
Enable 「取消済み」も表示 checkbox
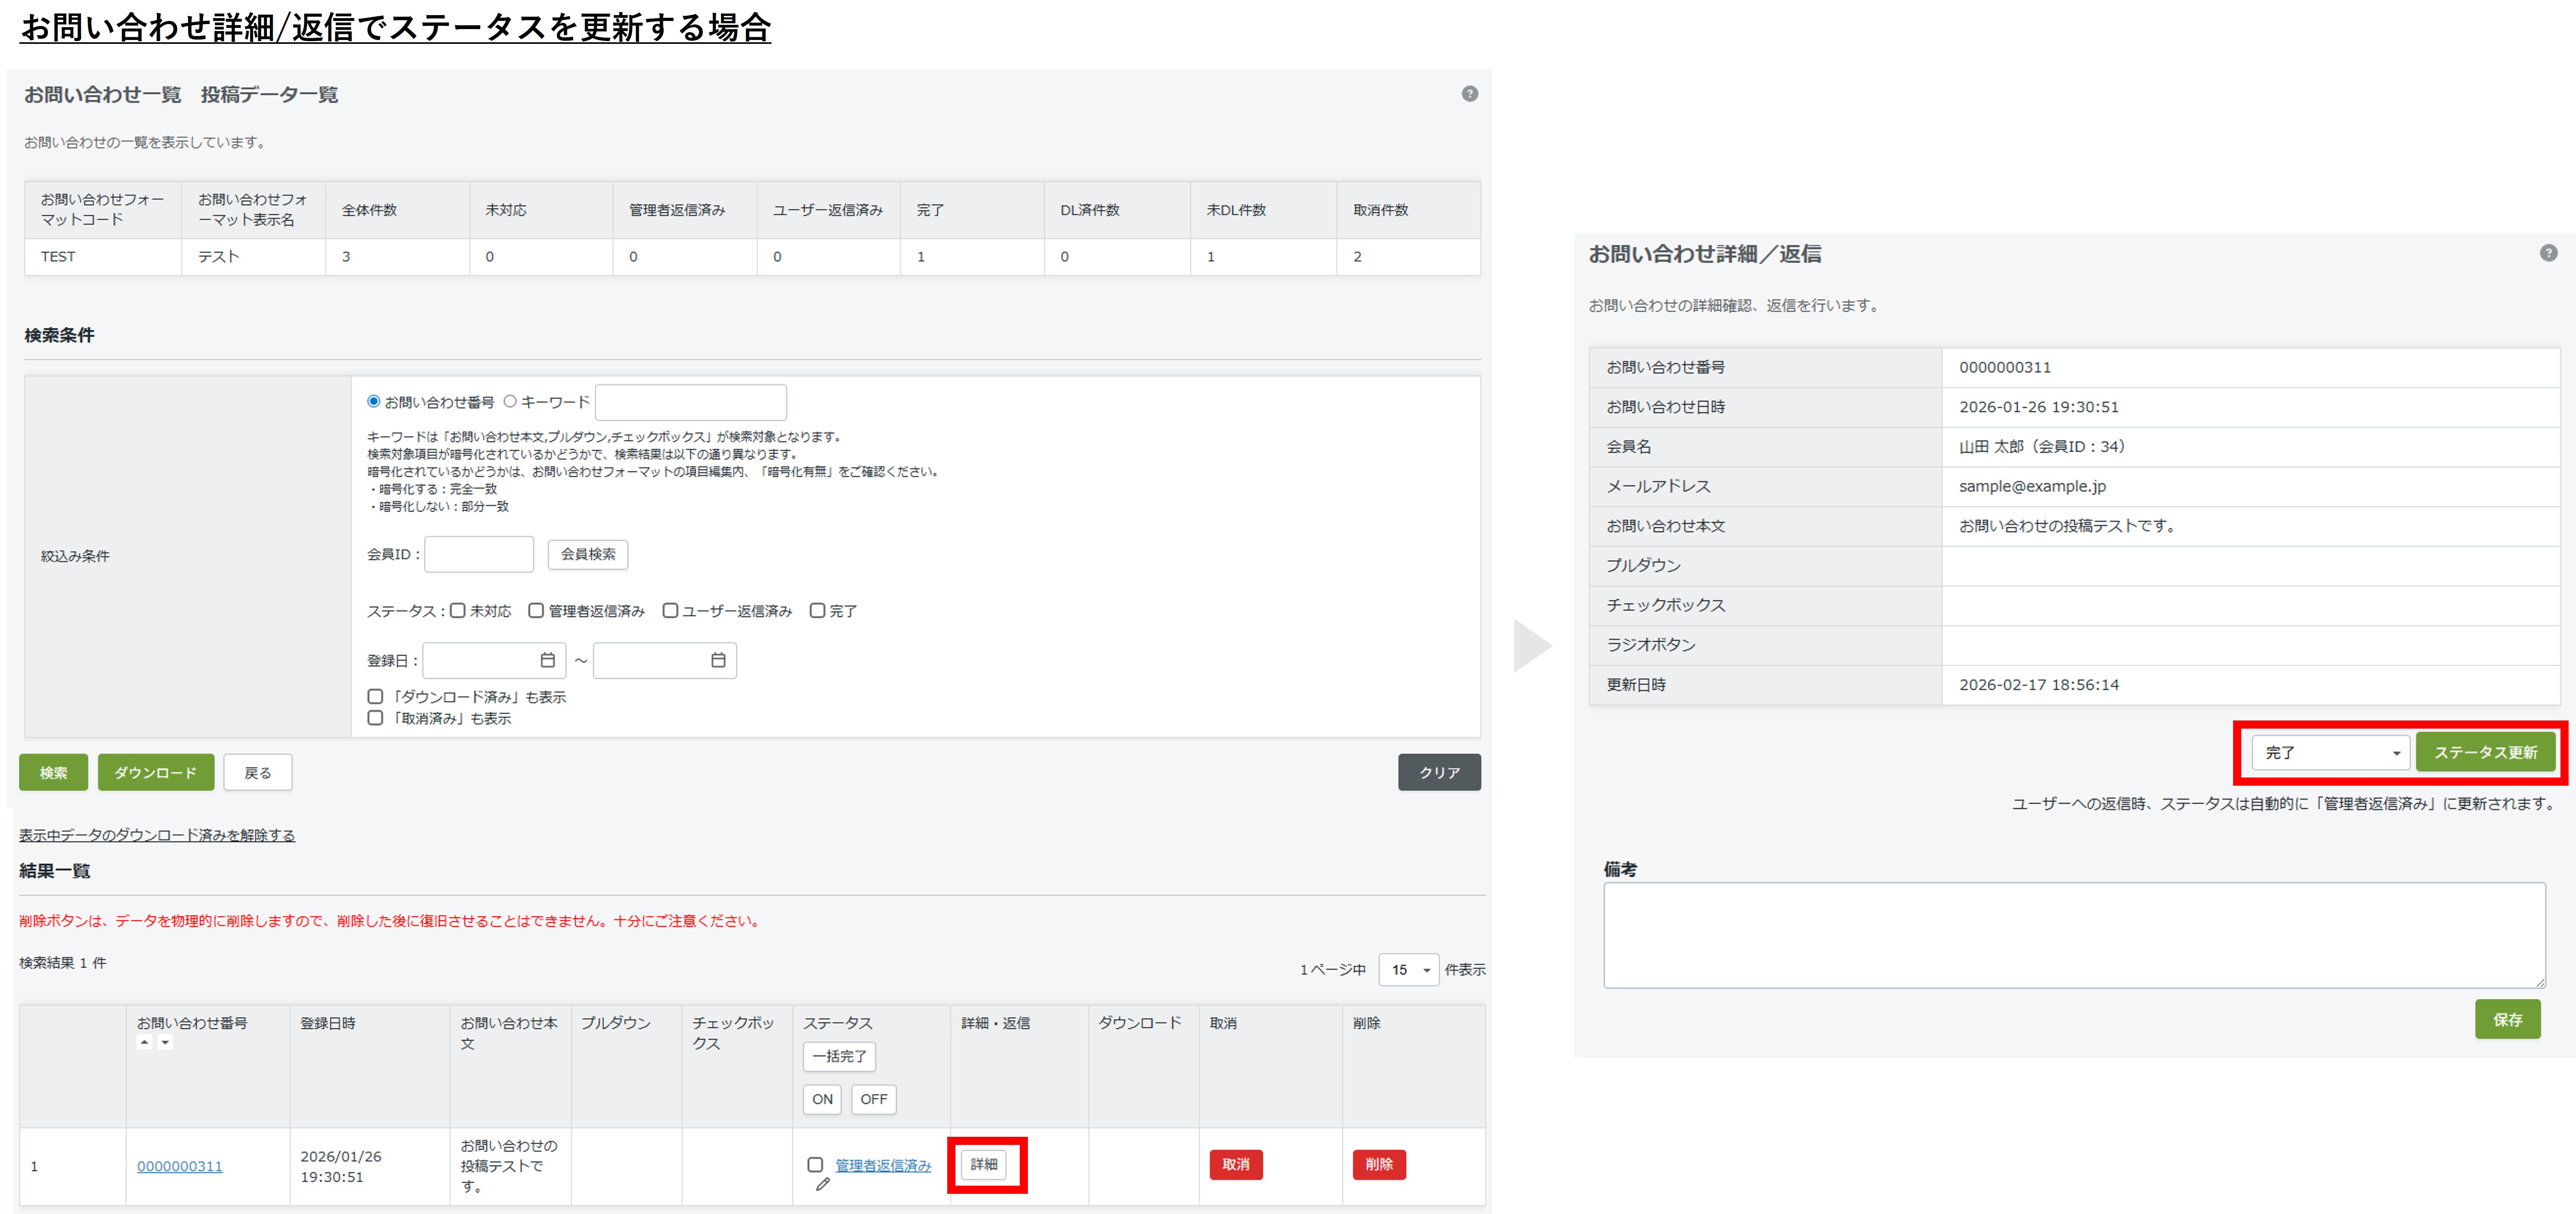(x=375, y=718)
